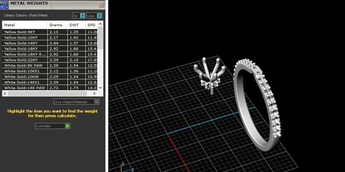Sort by the Metal column header
Image resolution: width=345 pixels, height=172 pixels.
click(25, 25)
